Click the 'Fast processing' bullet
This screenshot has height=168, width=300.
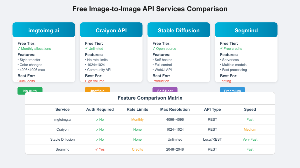click(233, 70)
